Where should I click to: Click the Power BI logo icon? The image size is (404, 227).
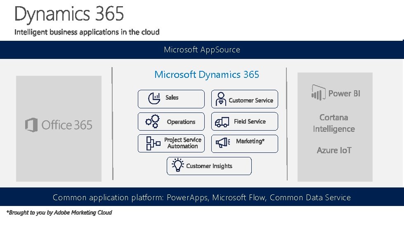(319, 93)
